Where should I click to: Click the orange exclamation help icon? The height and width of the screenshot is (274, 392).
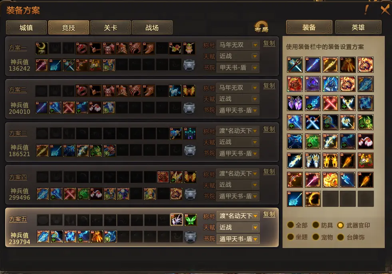coord(366,10)
